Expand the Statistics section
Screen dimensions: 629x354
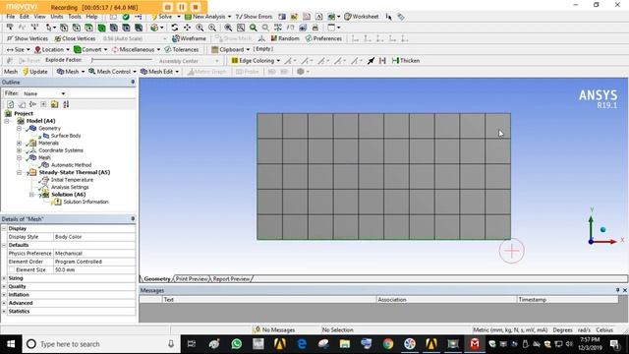(4, 311)
